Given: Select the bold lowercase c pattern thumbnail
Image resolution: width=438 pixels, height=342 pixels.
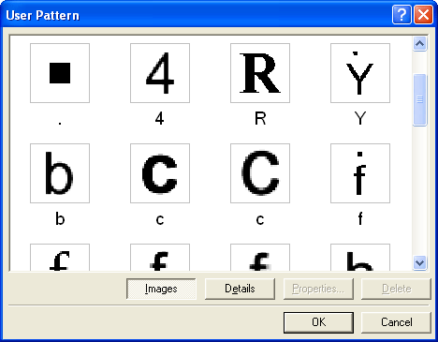Looking at the screenshot, I should pyautogui.click(x=160, y=173).
